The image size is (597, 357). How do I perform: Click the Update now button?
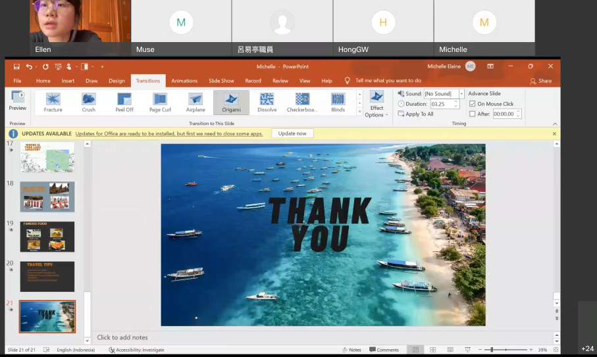292,133
